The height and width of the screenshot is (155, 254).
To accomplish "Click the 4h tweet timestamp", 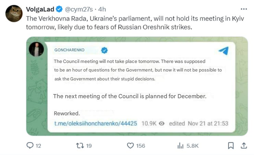I will [101, 9].
